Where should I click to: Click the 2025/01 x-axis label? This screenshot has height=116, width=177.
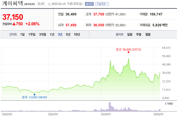tap(159, 114)
